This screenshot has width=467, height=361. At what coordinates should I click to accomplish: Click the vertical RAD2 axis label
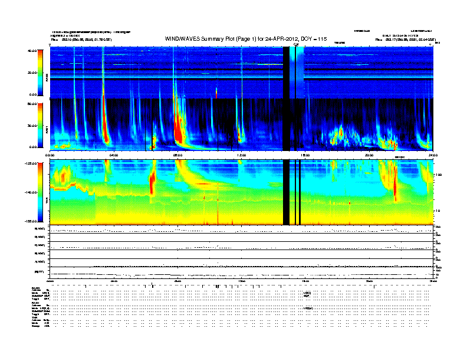47,78
